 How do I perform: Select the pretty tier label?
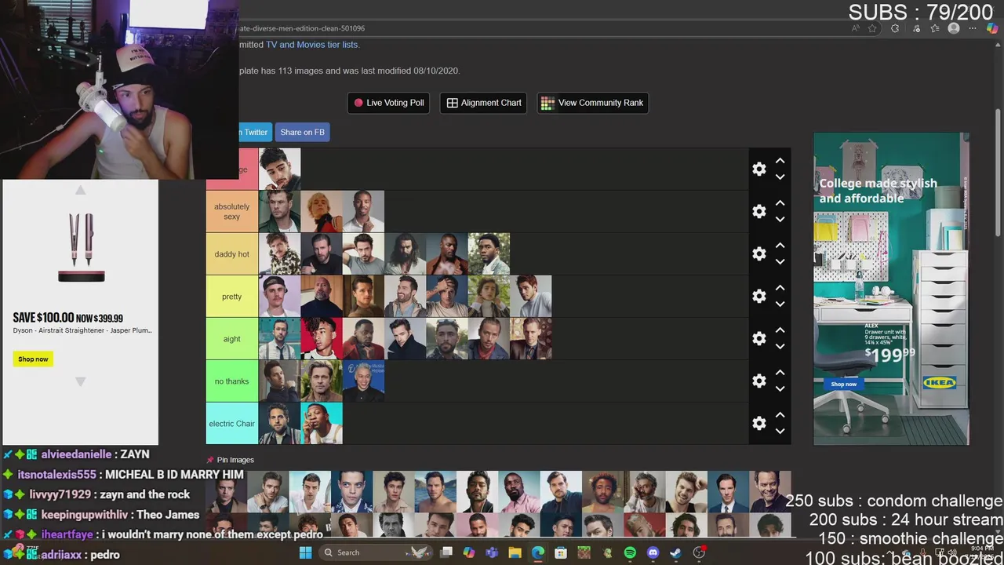(232, 297)
